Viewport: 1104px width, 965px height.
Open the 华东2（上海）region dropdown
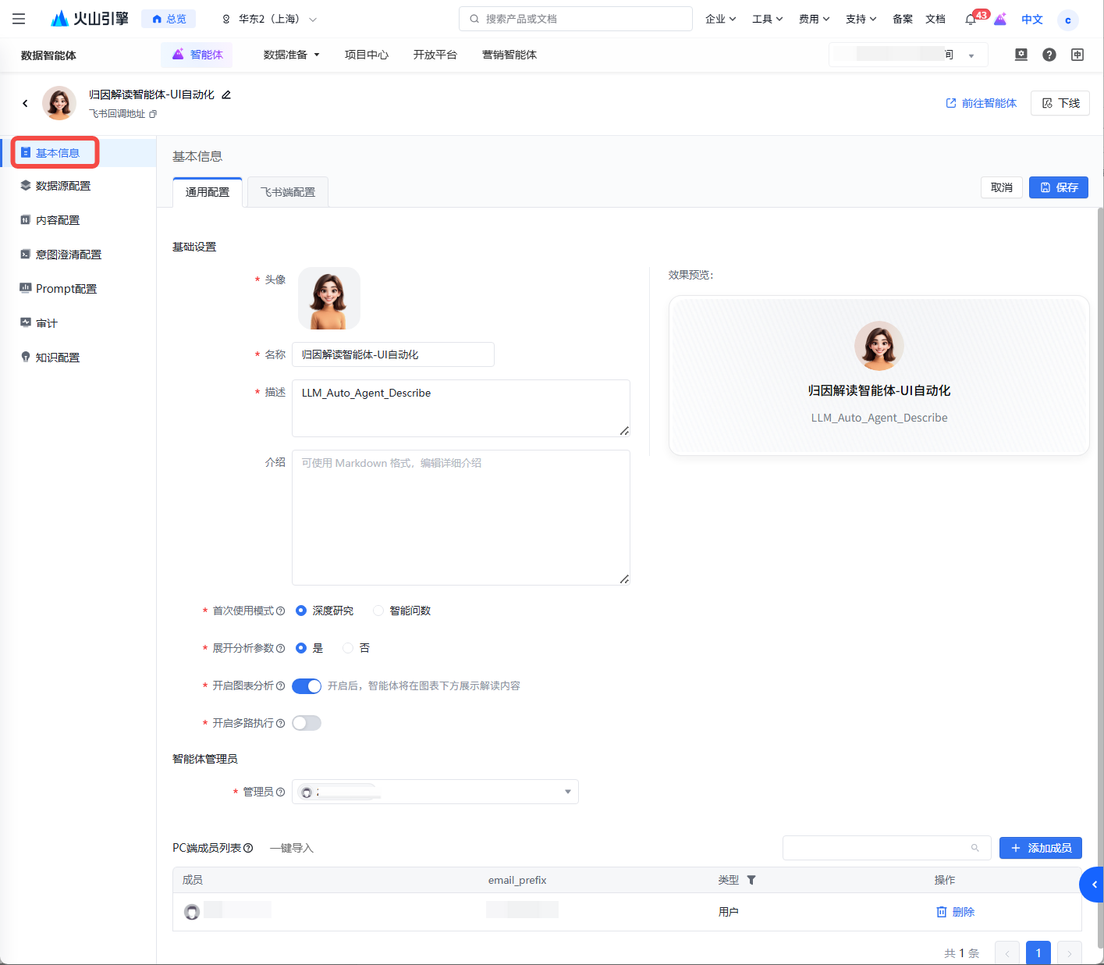270,19
